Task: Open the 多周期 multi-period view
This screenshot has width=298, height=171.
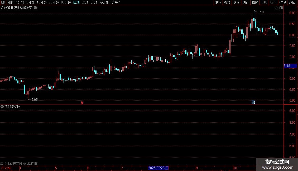Action: (104, 2)
